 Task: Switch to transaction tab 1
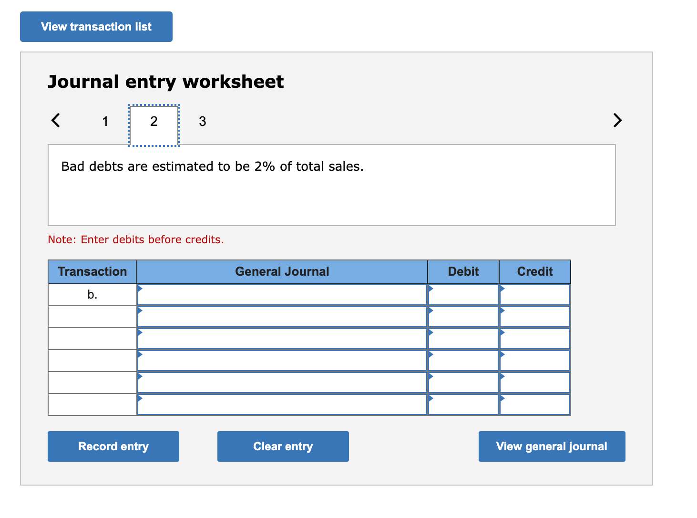click(x=105, y=121)
